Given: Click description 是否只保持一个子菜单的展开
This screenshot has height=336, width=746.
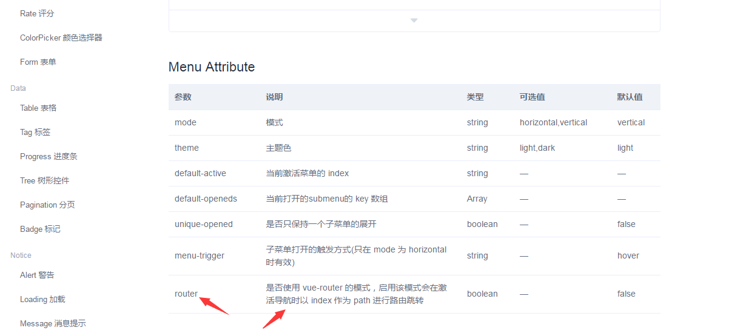Looking at the screenshot, I should [321, 224].
